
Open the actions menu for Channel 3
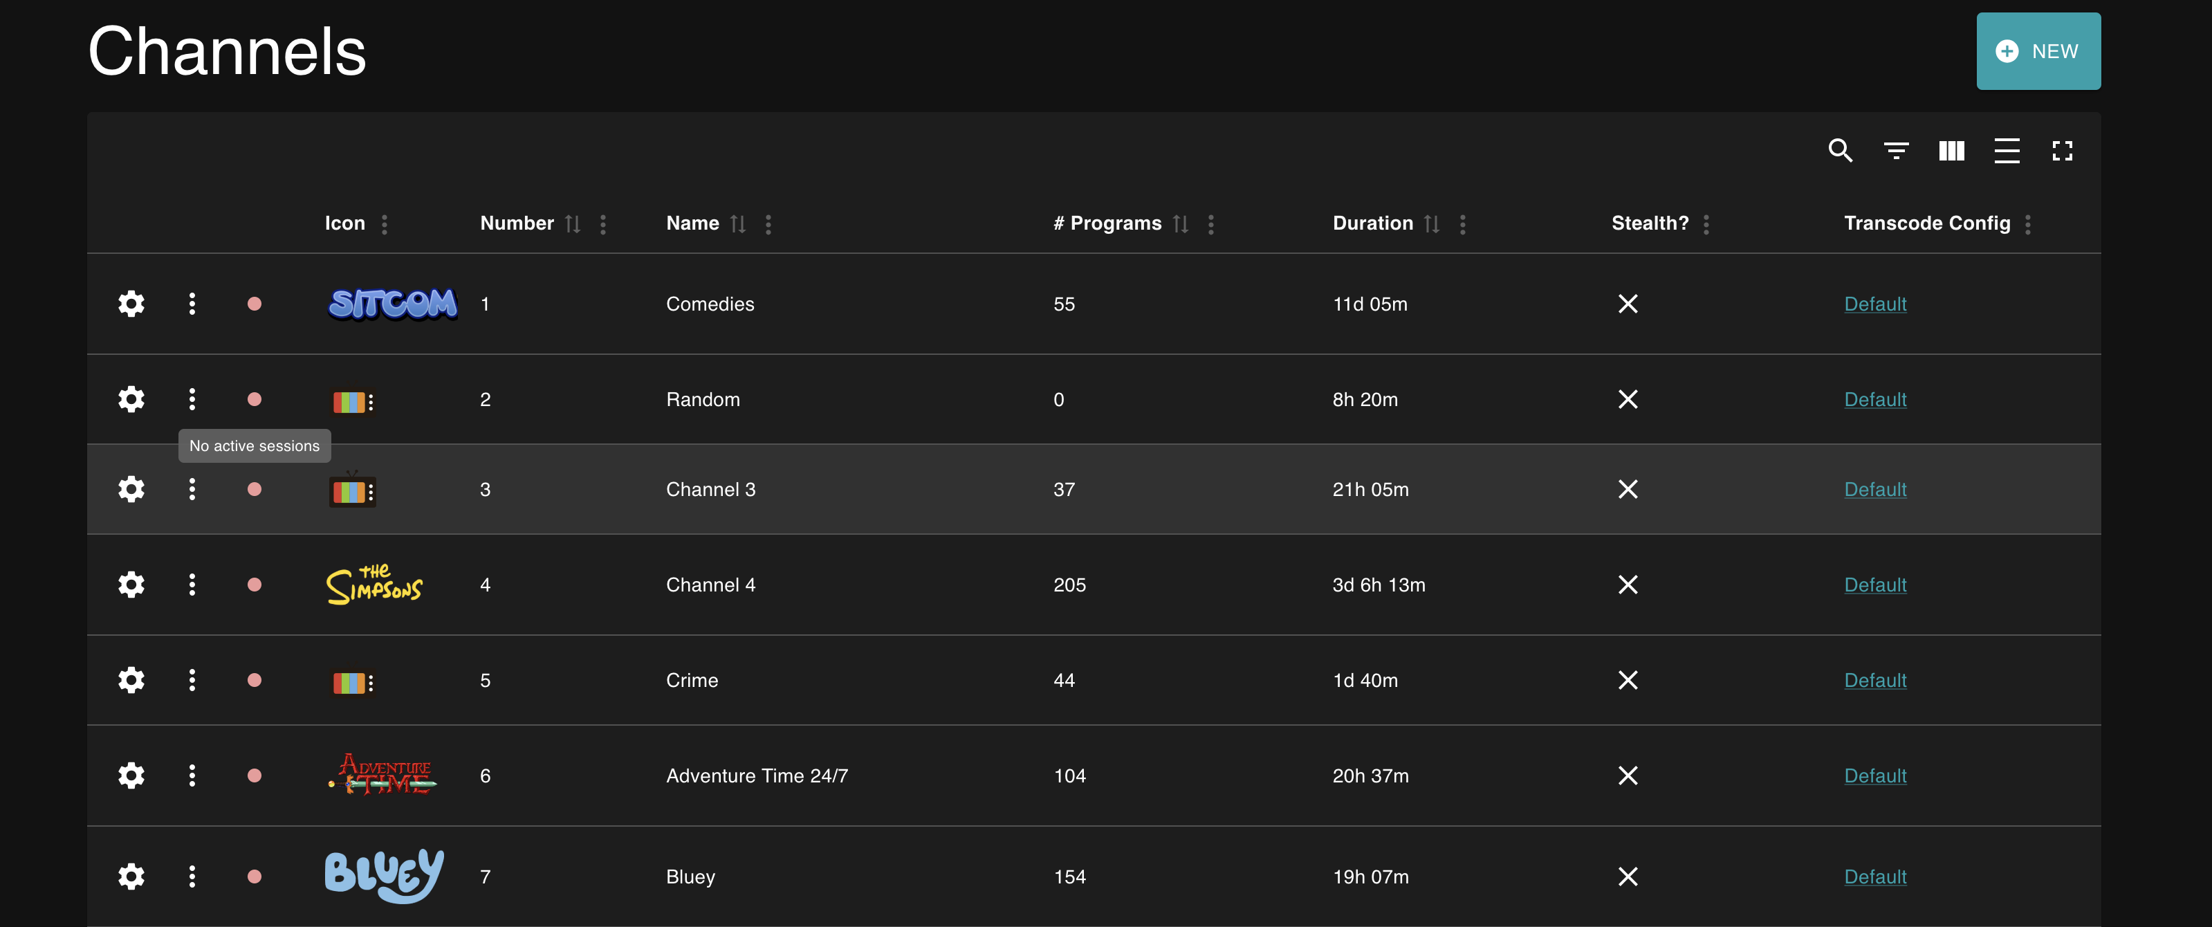(x=192, y=489)
